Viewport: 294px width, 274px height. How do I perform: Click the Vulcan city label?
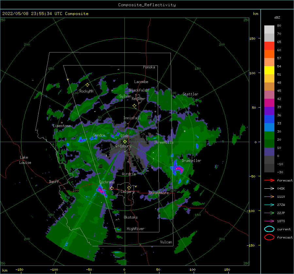tap(166, 242)
